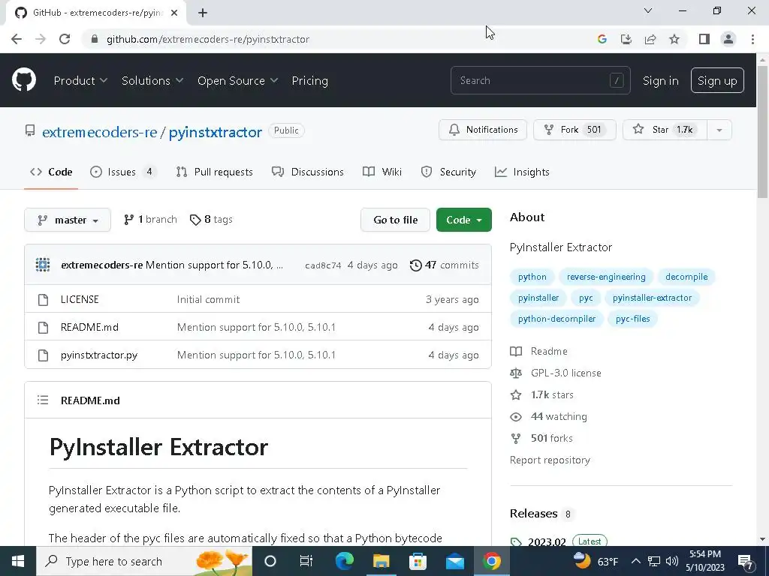Open README table of contents list icon
This screenshot has width=769, height=576.
[43, 400]
